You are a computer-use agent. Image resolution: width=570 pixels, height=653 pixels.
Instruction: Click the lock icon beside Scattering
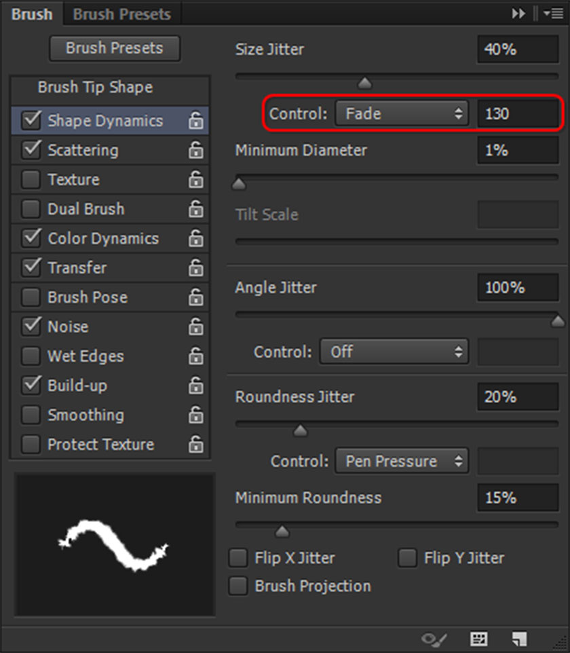(x=196, y=151)
